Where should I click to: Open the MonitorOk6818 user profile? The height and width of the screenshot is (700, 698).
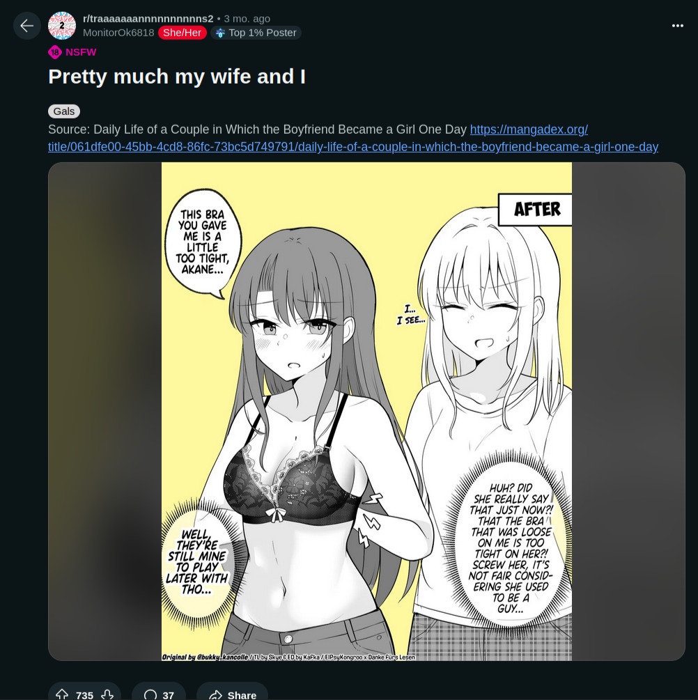point(118,33)
